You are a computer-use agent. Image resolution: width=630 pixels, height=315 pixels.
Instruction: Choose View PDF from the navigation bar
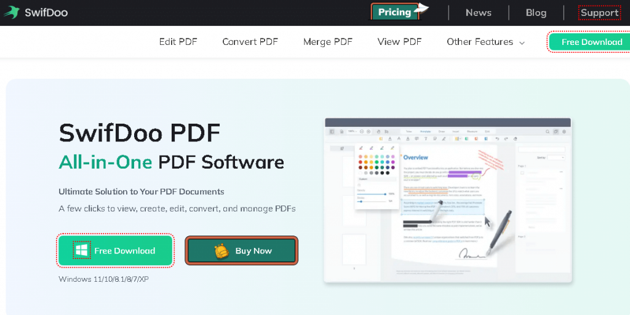pyautogui.click(x=399, y=42)
